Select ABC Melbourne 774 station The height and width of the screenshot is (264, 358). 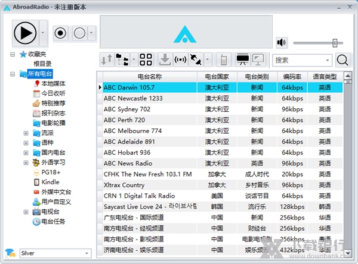(223, 131)
